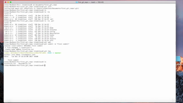This screenshot has width=183, height=103.
Task: Click the "cd documents/first_git_repo" command text
Action: coord(45,5)
